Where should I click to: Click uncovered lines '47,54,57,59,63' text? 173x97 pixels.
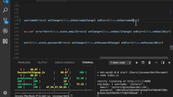(56, 87)
